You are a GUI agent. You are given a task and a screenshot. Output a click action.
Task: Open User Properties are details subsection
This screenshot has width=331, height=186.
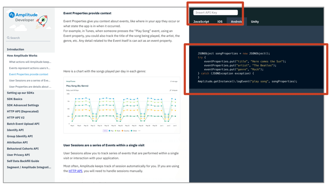tap(30, 87)
